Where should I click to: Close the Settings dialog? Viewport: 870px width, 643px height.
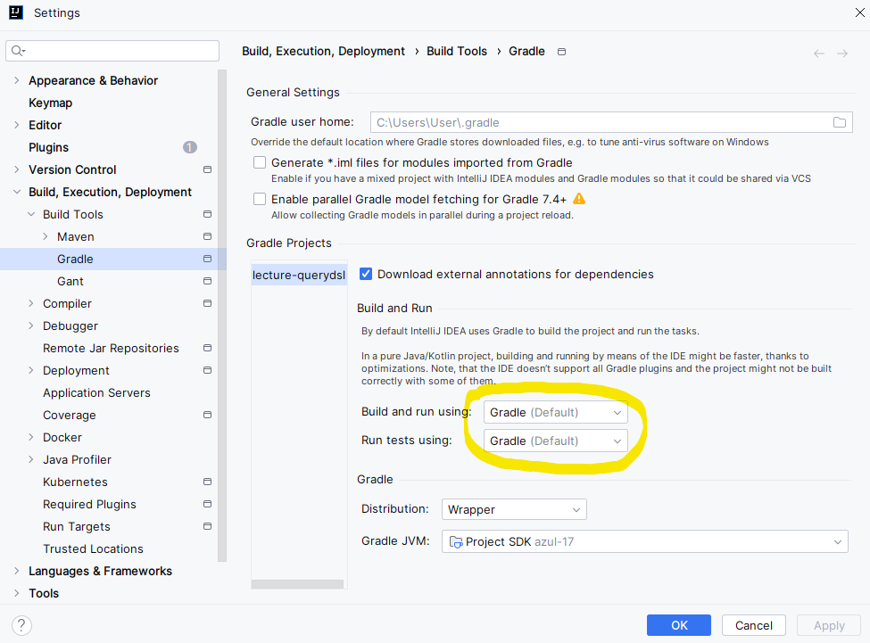click(x=859, y=12)
